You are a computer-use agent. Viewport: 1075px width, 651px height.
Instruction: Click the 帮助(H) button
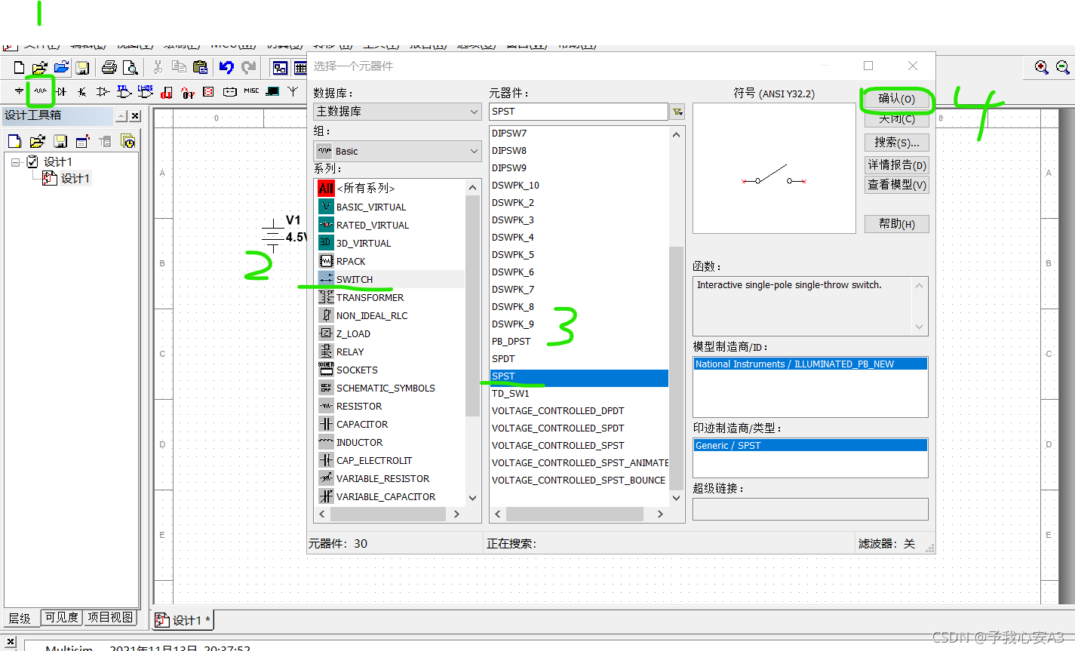coord(897,224)
